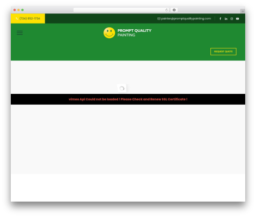Open the LinkedIn profile icon
This screenshot has width=256, height=217.
click(x=226, y=18)
